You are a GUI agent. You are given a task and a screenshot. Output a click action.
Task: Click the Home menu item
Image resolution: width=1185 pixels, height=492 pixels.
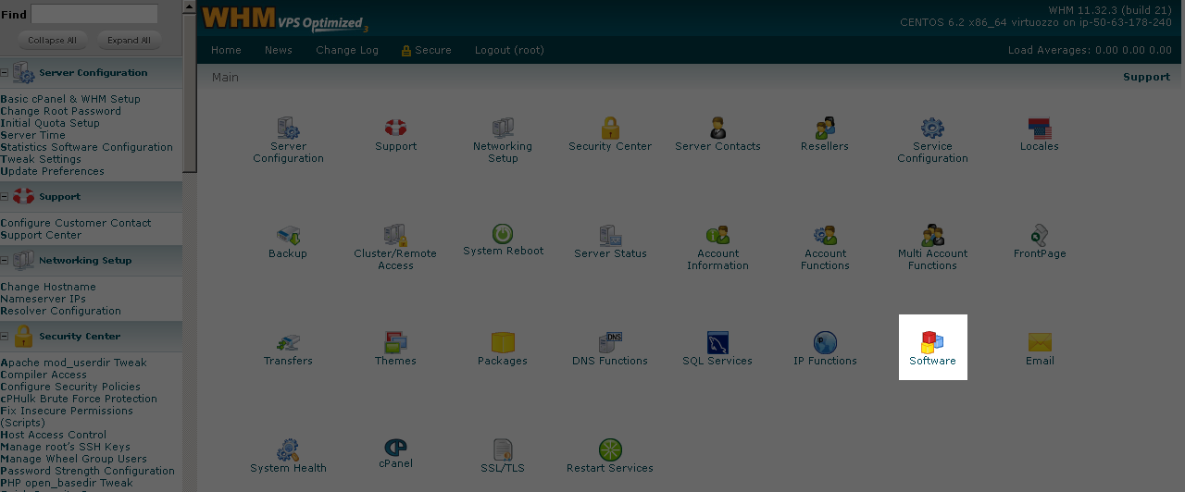click(x=226, y=50)
